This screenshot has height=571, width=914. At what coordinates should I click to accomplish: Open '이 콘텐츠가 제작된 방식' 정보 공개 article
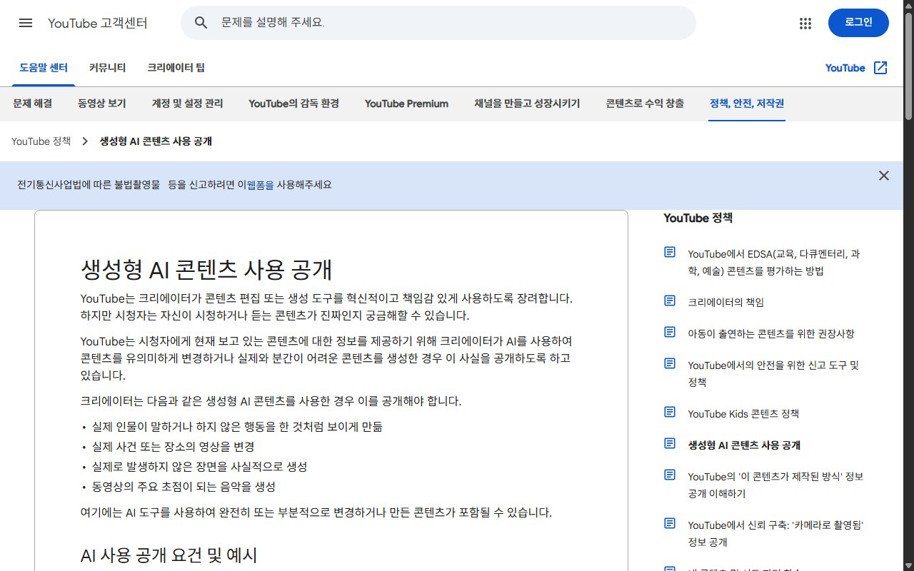(x=776, y=485)
